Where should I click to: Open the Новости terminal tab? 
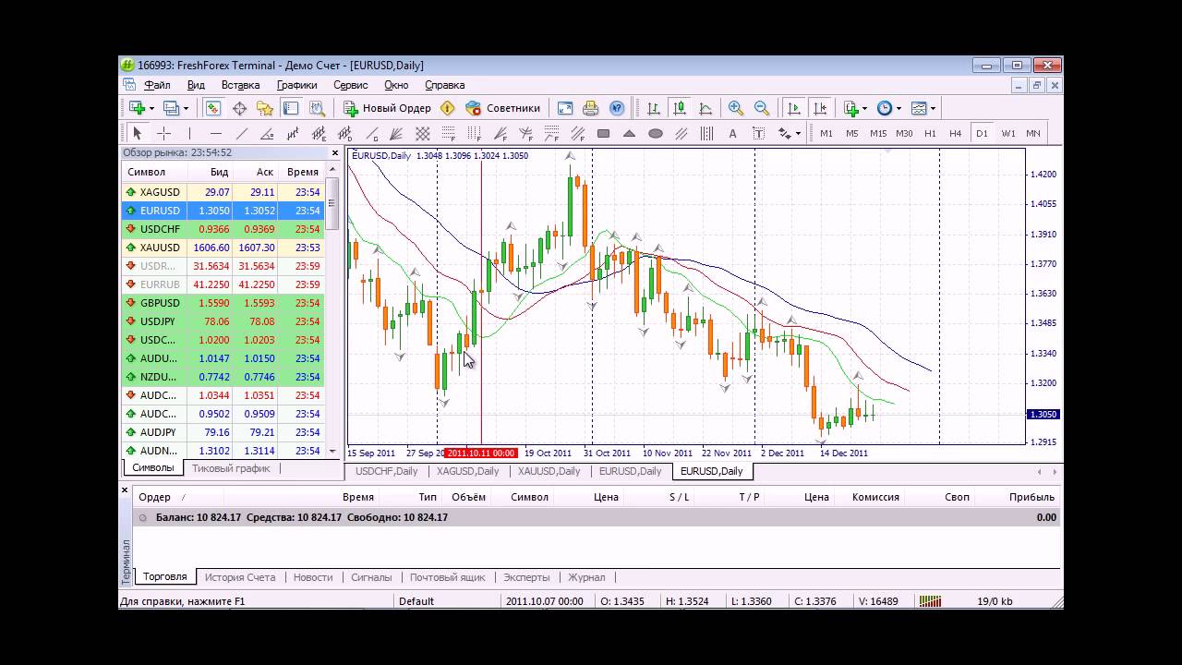coord(313,577)
